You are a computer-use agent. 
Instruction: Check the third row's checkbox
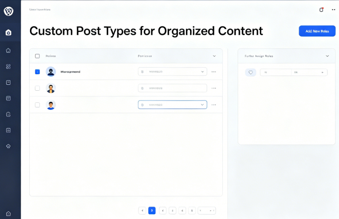[x=38, y=105]
